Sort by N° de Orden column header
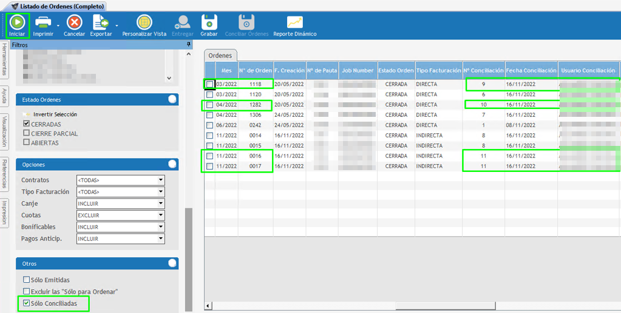 (x=256, y=70)
